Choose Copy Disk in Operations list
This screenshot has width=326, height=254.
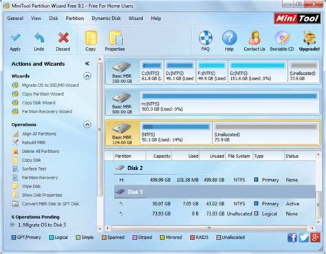pos(32,160)
